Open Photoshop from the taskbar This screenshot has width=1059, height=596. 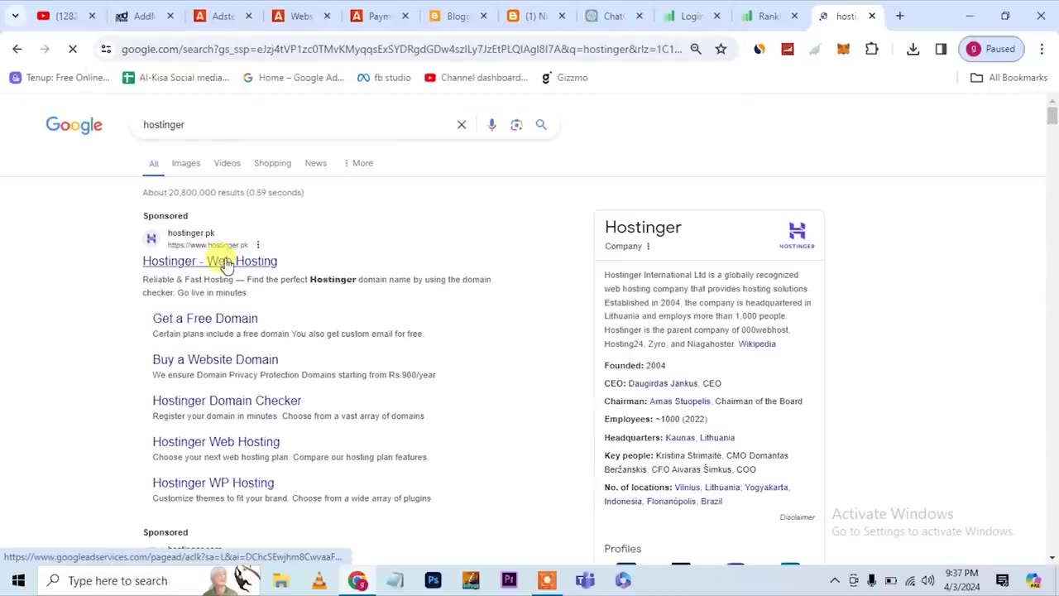point(433,580)
